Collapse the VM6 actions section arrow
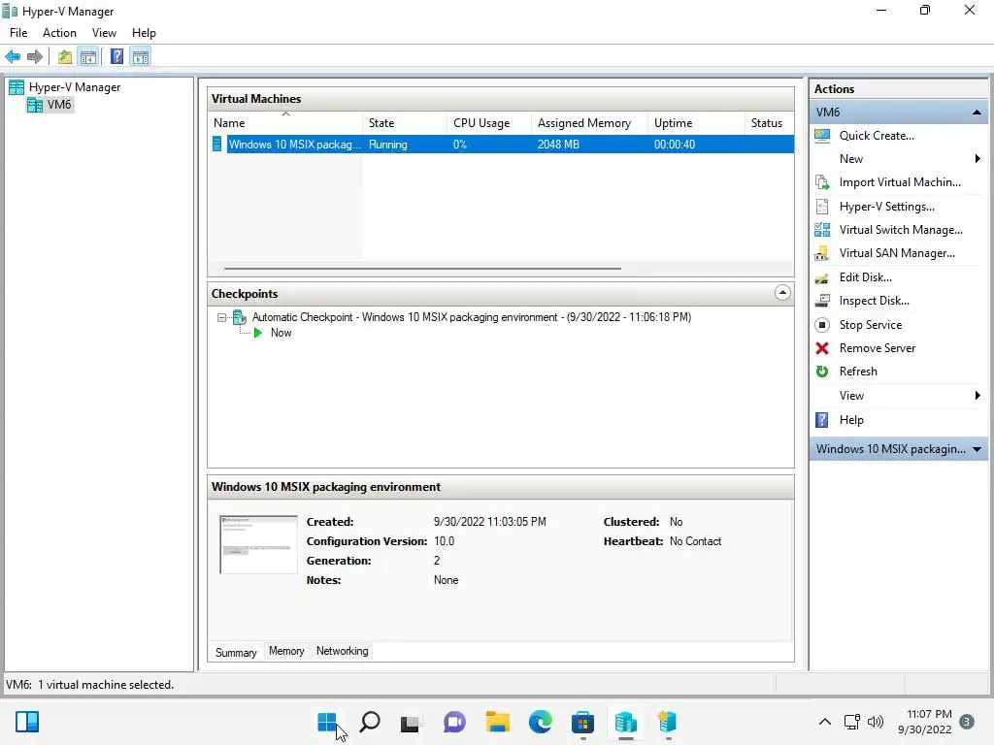 coord(977,113)
